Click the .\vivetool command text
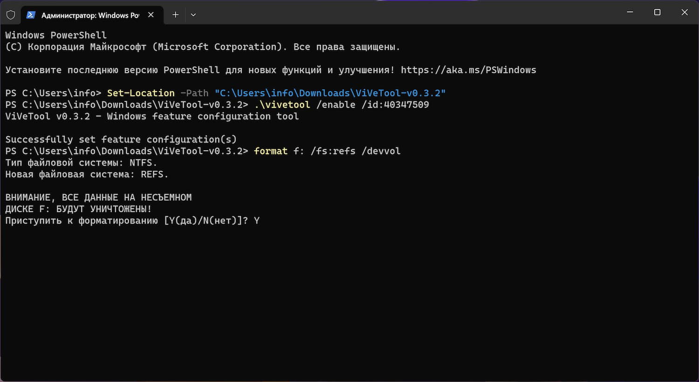This screenshot has height=382, width=699. pyautogui.click(x=282, y=105)
